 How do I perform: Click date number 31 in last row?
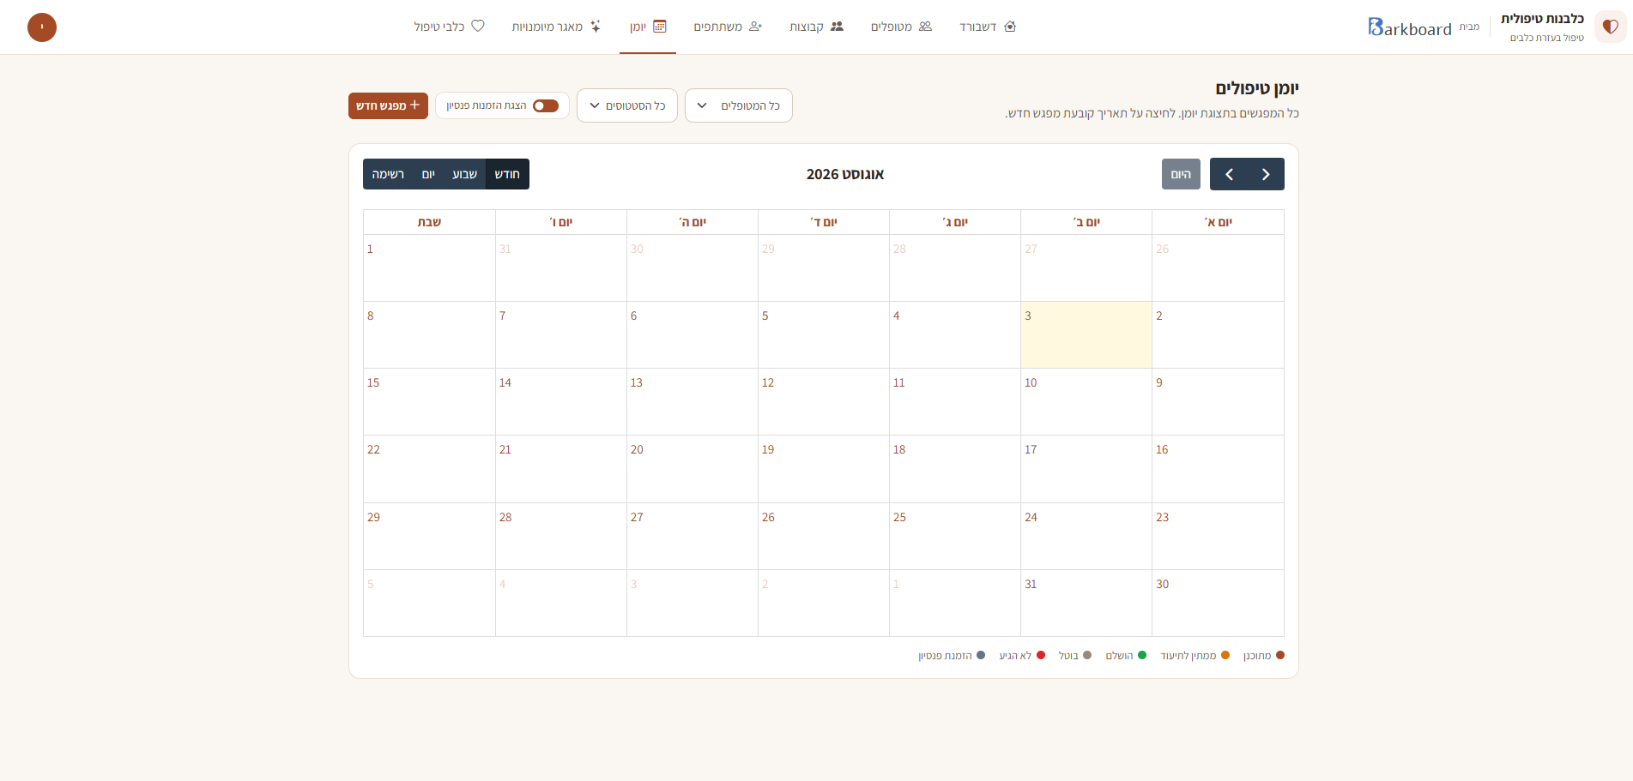pyautogui.click(x=1031, y=584)
